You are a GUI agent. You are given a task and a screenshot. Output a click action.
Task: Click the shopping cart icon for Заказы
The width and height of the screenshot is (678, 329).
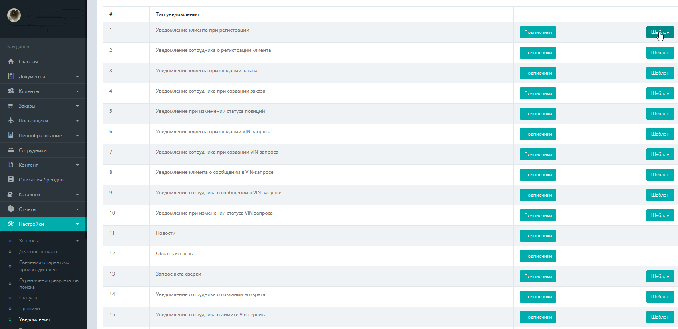pyautogui.click(x=11, y=106)
